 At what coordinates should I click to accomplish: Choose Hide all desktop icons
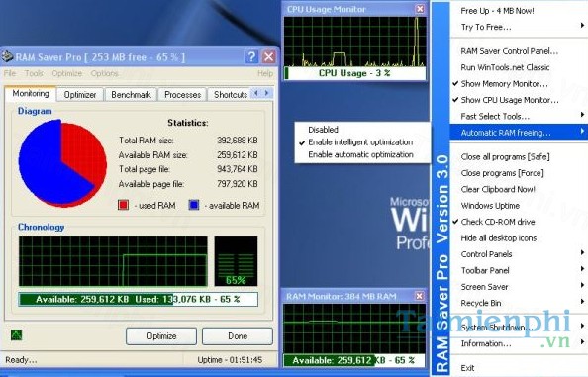point(519,237)
